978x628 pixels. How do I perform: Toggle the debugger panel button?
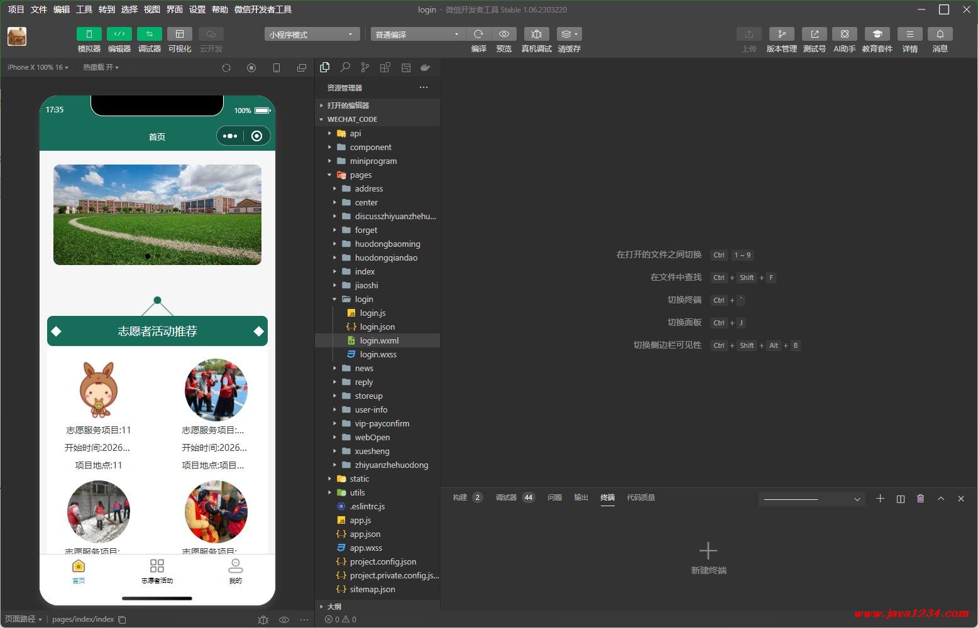[150, 35]
